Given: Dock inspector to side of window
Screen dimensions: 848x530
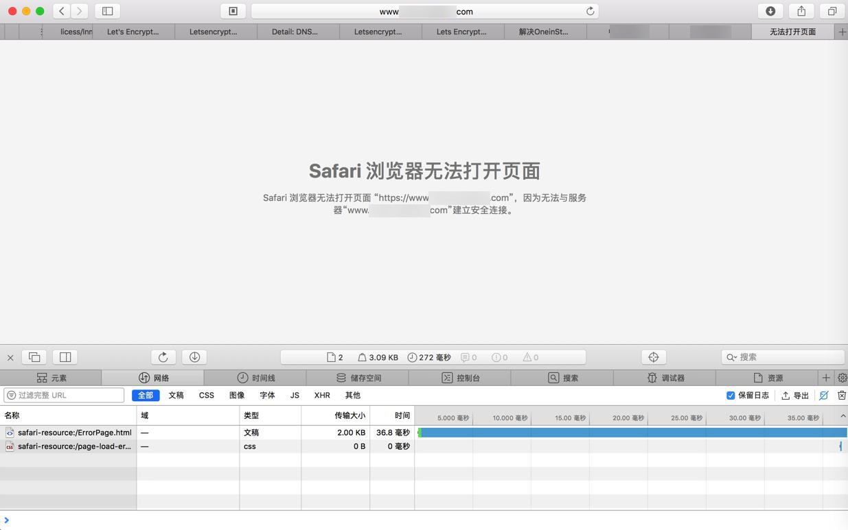Looking at the screenshot, I should pos(65,357).
